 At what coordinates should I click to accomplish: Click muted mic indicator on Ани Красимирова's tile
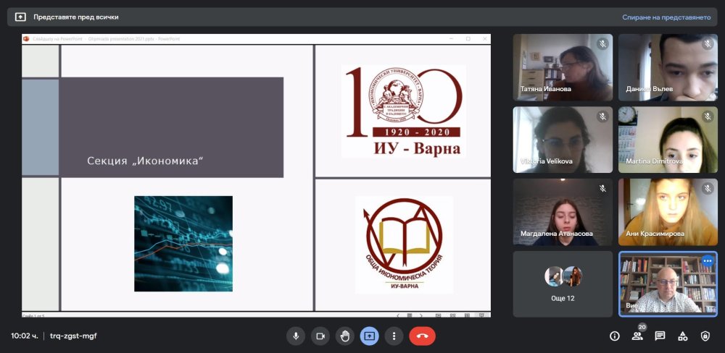[708, 188]
